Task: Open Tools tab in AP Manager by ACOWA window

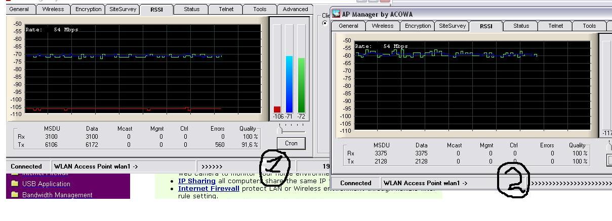Action: point(589,26)
